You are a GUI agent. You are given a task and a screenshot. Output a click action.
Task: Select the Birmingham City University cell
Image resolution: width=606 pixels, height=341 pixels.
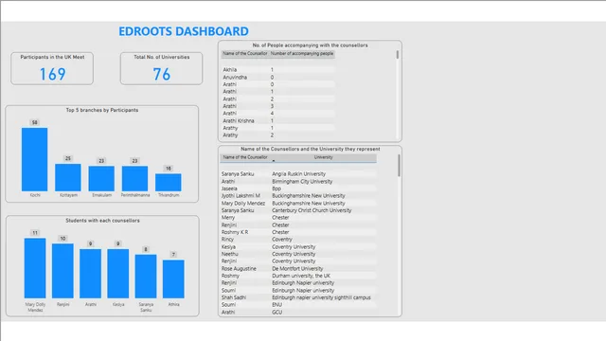[x=302, y=181]
